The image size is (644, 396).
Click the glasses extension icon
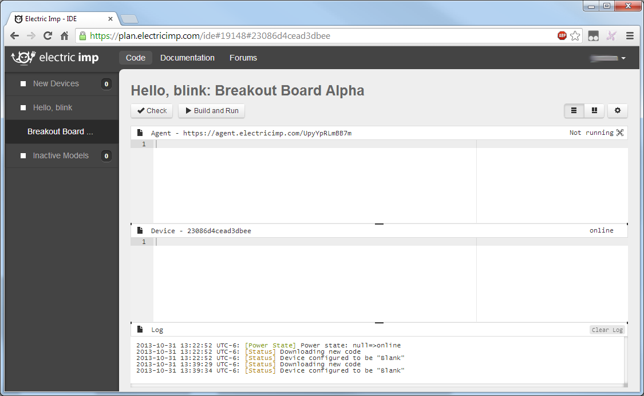pyautogui.click(x=594, y=36)
